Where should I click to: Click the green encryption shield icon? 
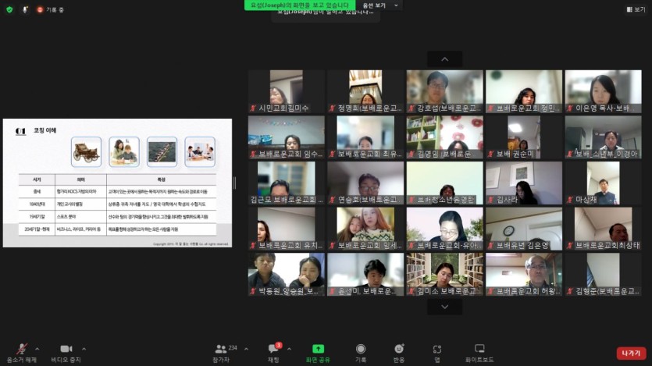click(9, 9)
